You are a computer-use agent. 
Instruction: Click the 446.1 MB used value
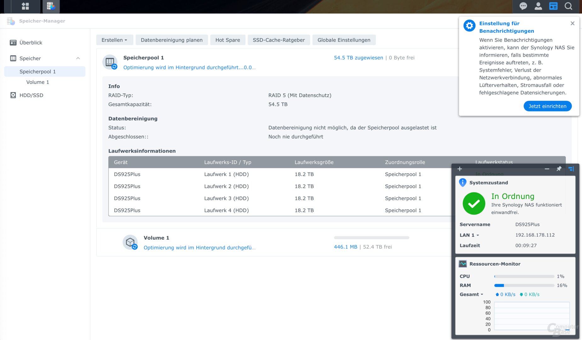tap(345, 247)
